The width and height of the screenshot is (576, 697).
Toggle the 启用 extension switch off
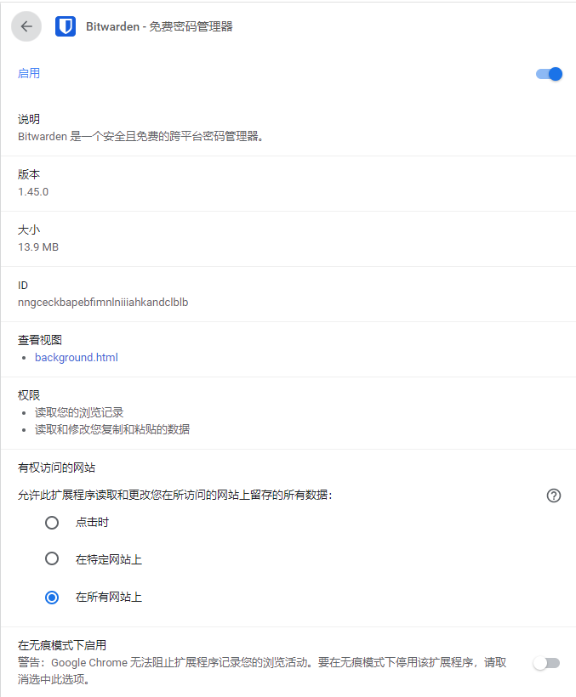(x=549, y=74)
